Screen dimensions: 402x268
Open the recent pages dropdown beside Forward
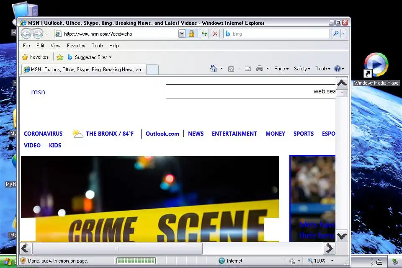coord(47,33)
